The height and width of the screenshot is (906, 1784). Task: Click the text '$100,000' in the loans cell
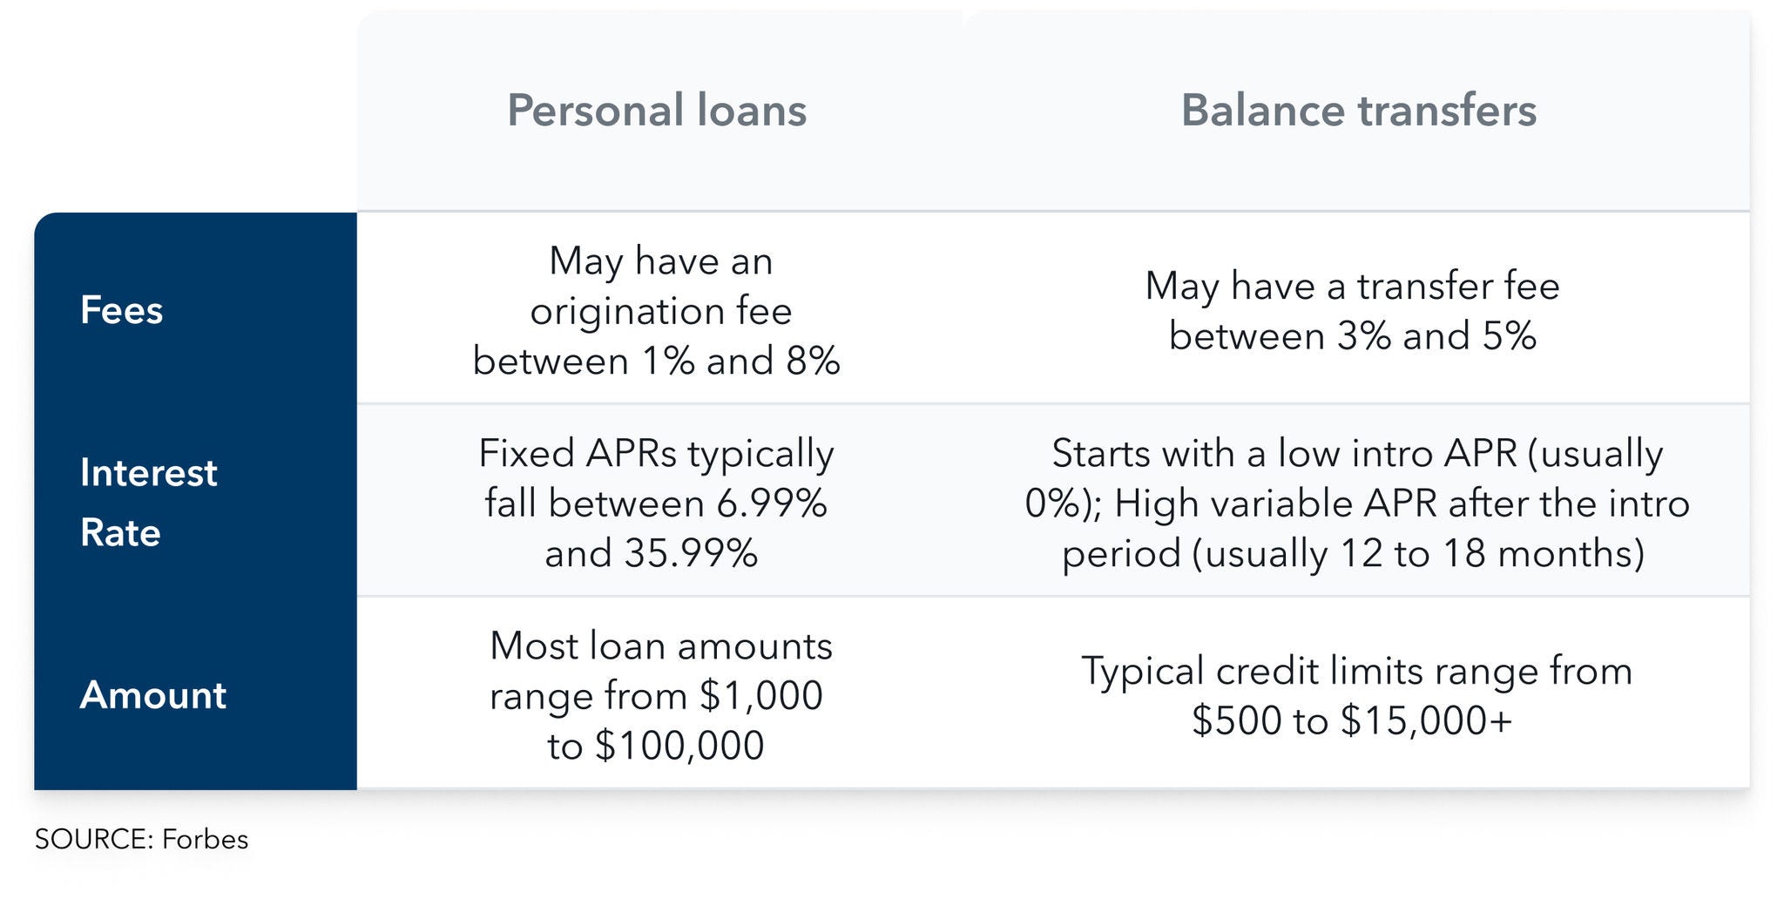(679, 746)
